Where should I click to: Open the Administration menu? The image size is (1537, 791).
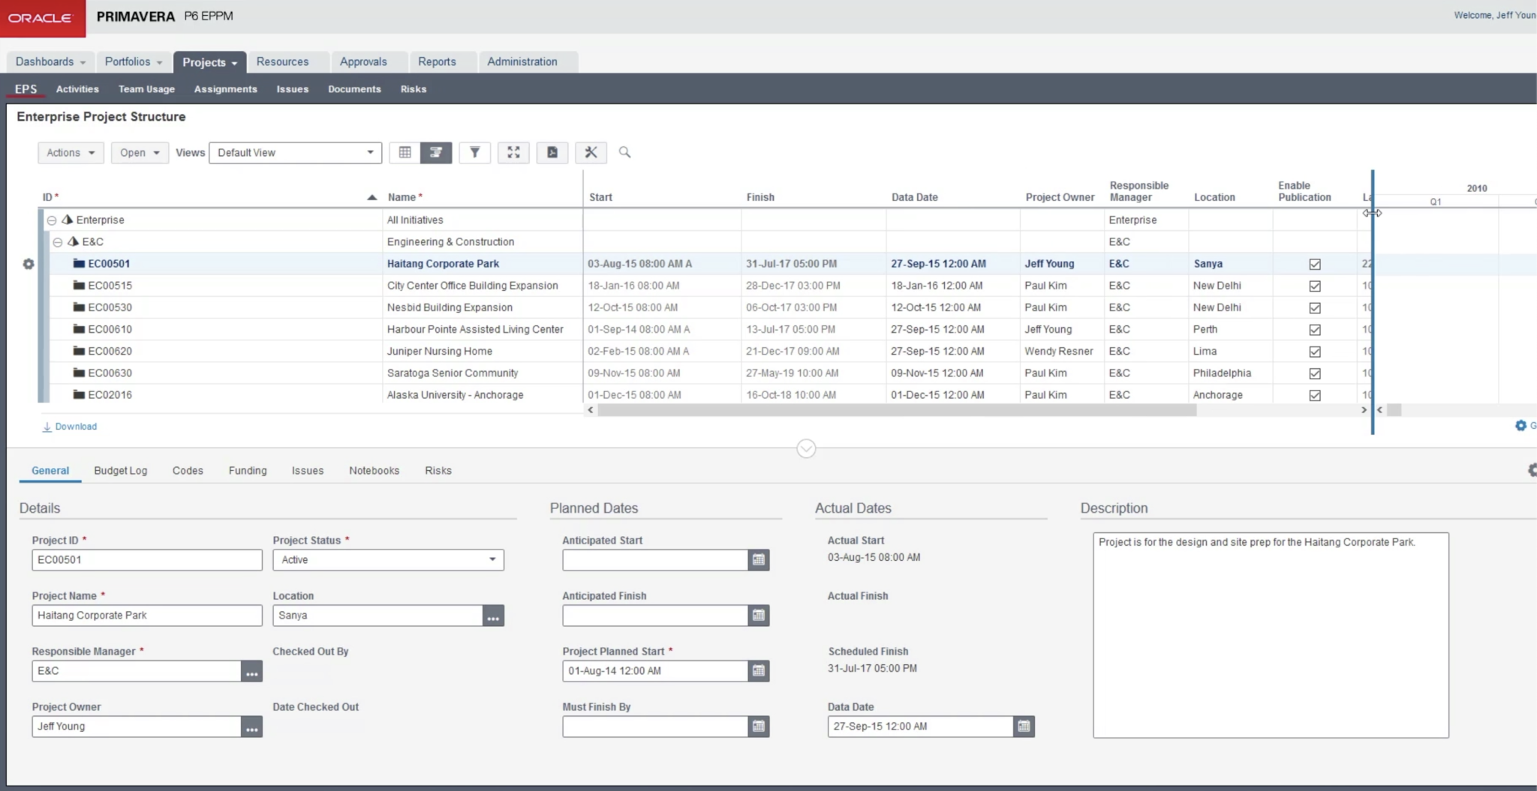[x=522, y=61]
